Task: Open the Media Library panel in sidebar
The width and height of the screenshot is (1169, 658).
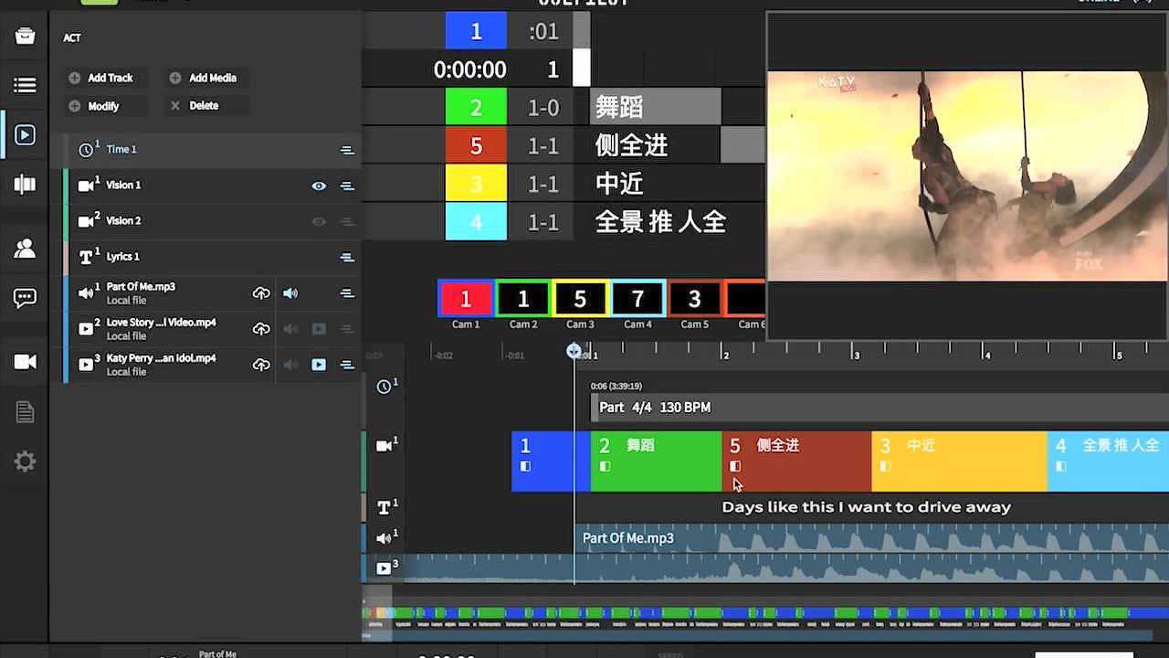Action: coord(25,84)
